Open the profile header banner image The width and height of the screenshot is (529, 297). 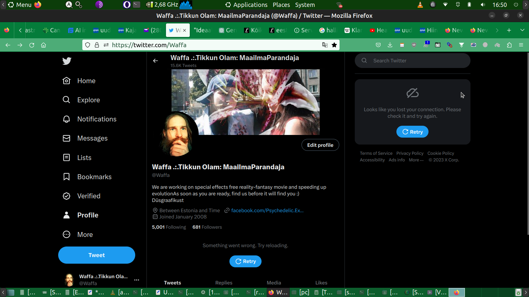point(245,102)
